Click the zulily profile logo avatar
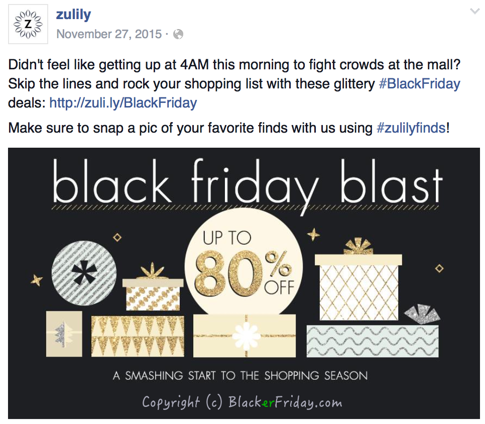 (28, 24)
